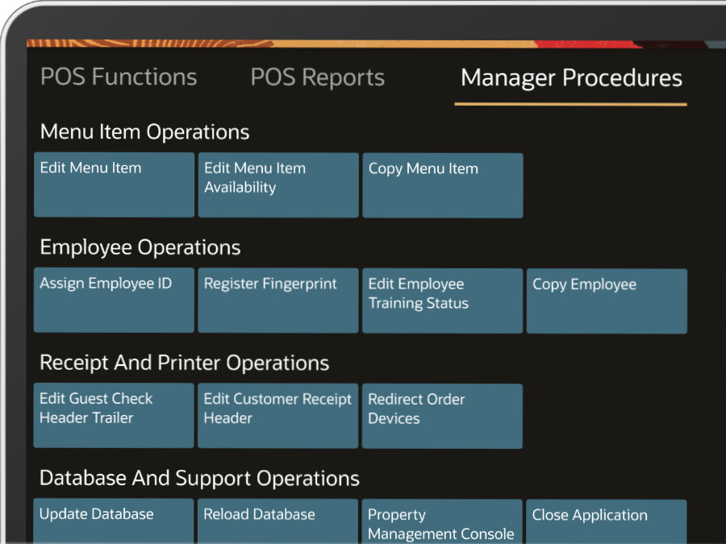The width and height of the screenshot is (726, 544).
Task: Open Edit Menu Item Availability
Action: tap(278, 185)
